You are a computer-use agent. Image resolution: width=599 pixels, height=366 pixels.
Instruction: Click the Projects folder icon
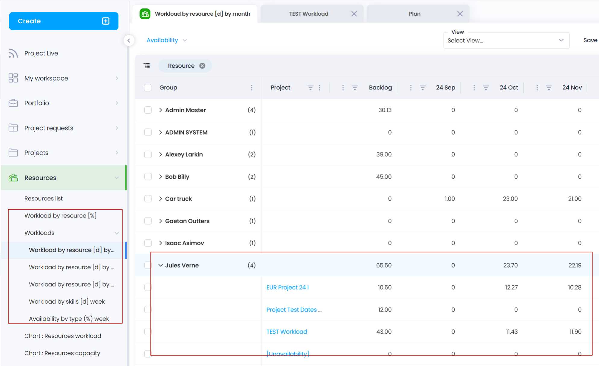tap(13, 153)
